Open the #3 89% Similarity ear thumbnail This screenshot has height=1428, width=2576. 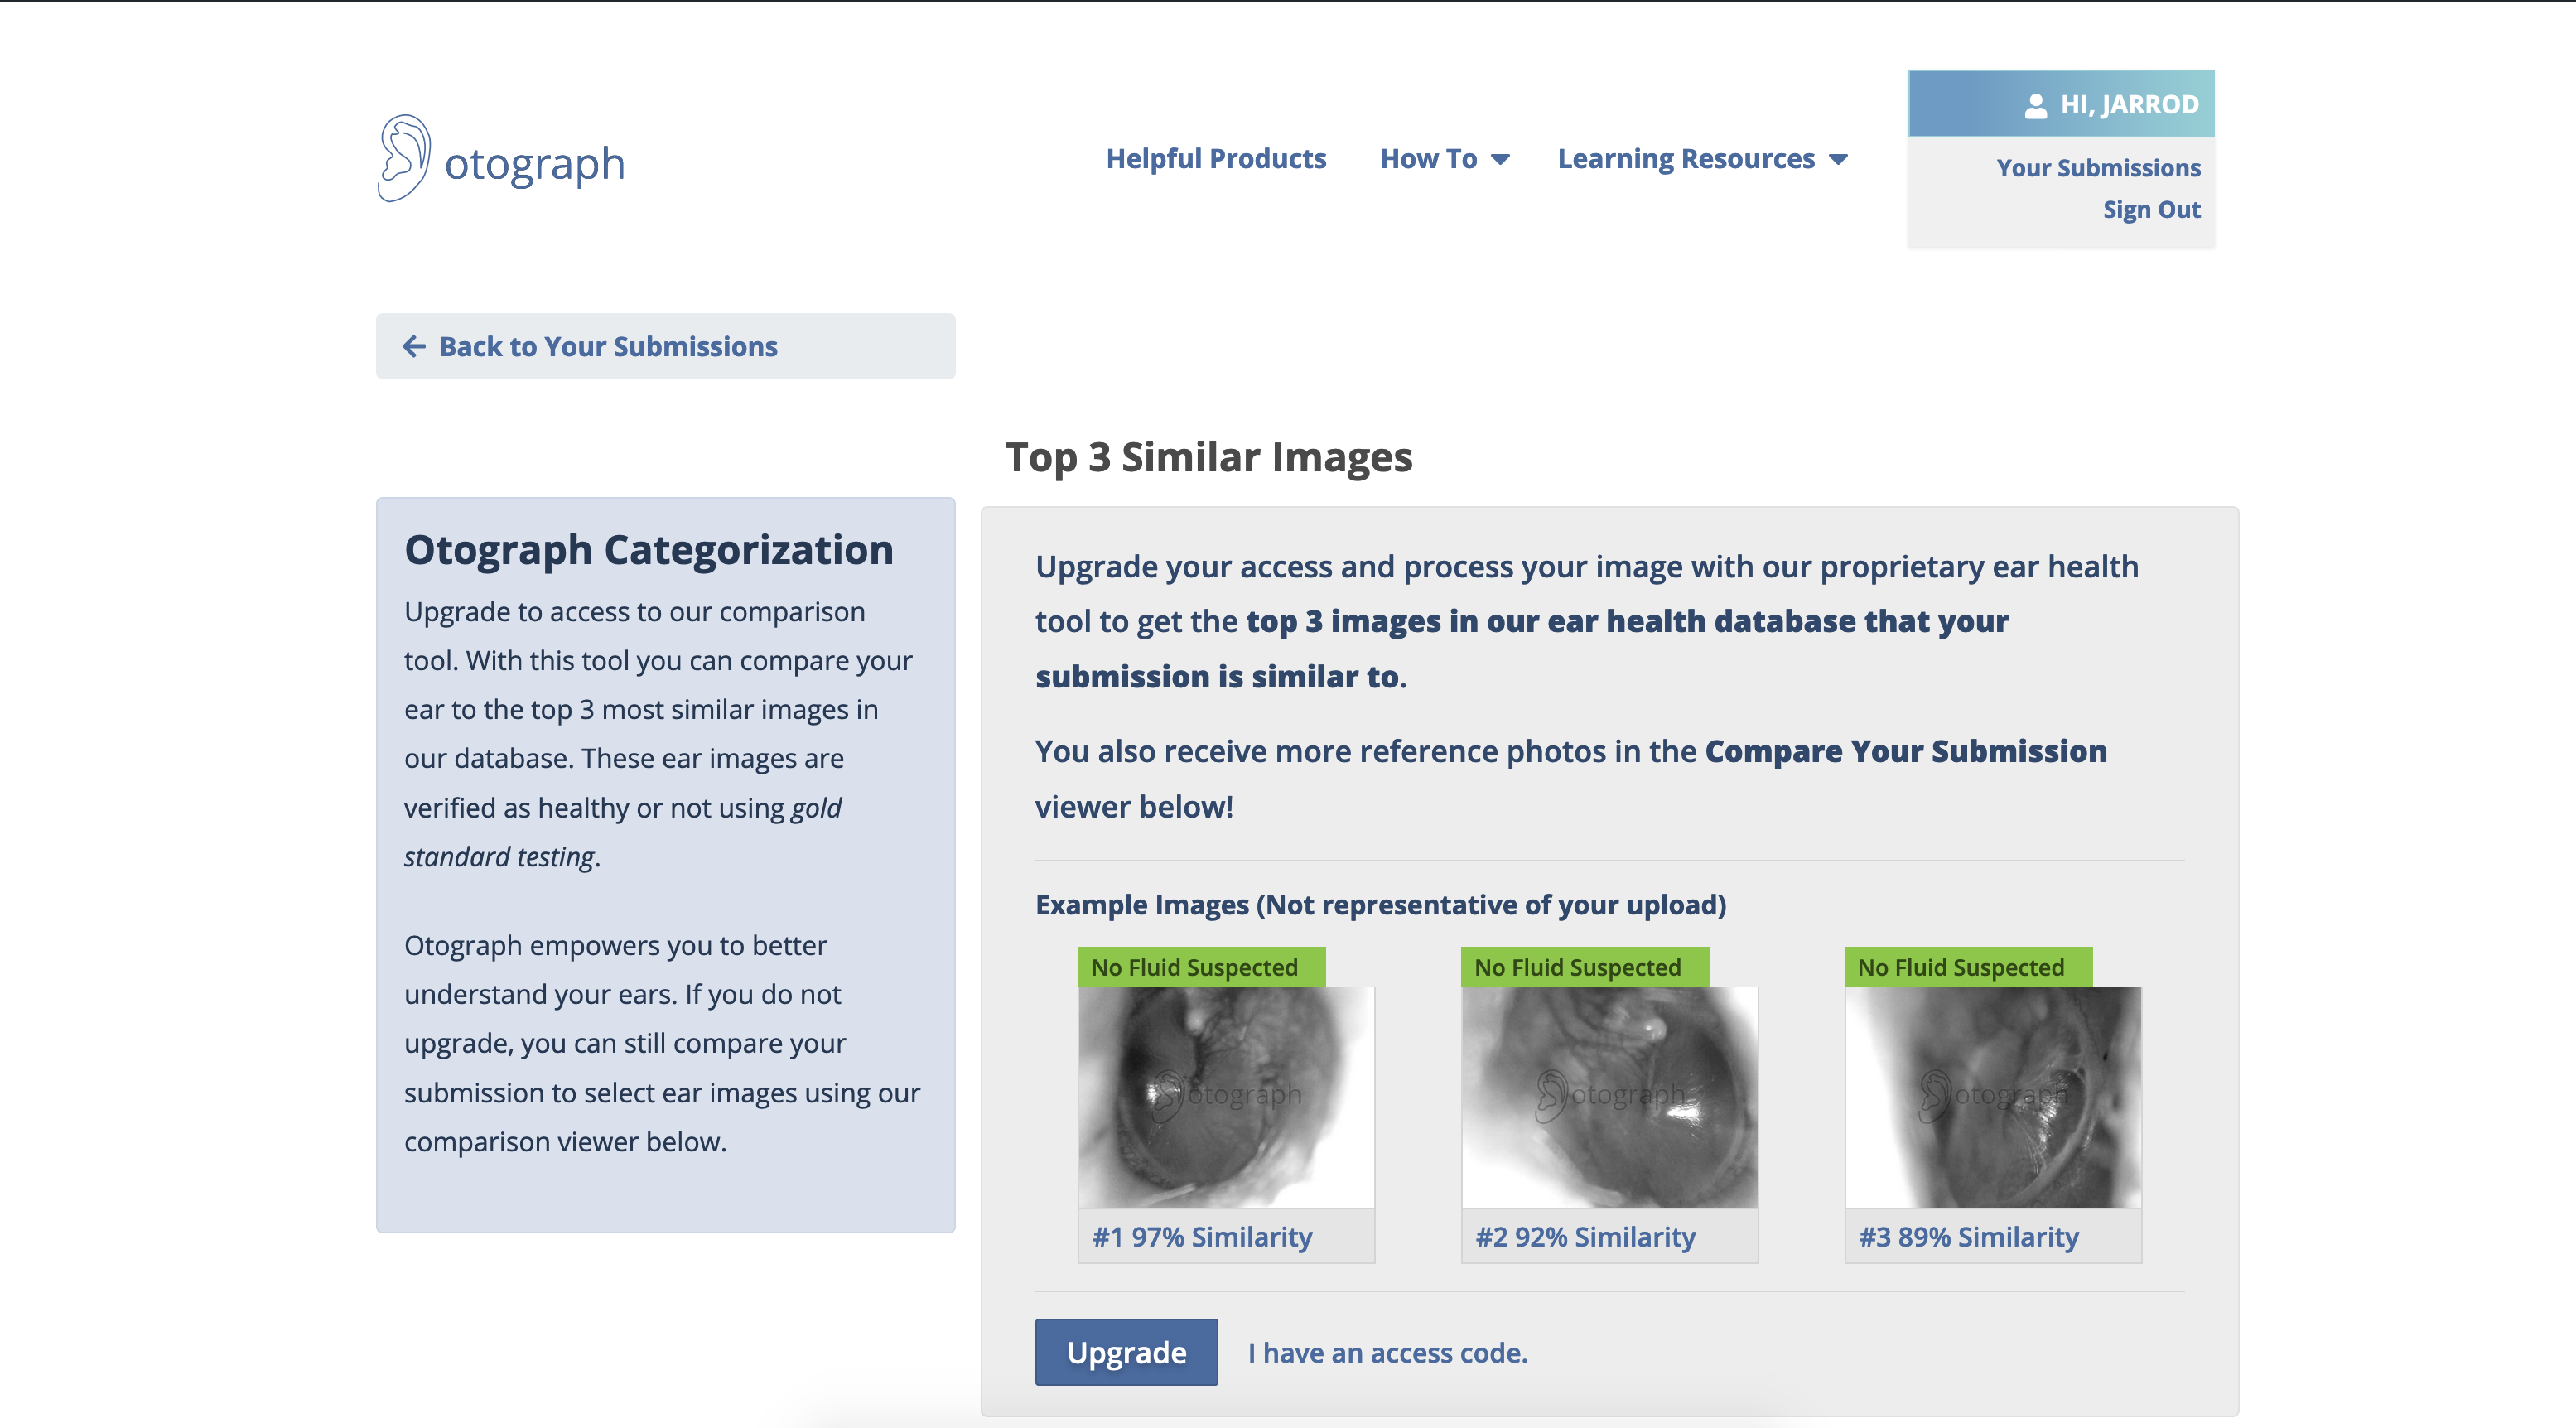click(x=1993, y=1097)
